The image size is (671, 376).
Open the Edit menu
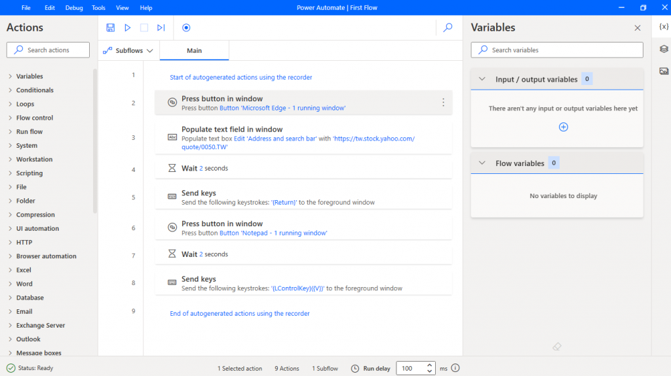[x=50, y=8]
